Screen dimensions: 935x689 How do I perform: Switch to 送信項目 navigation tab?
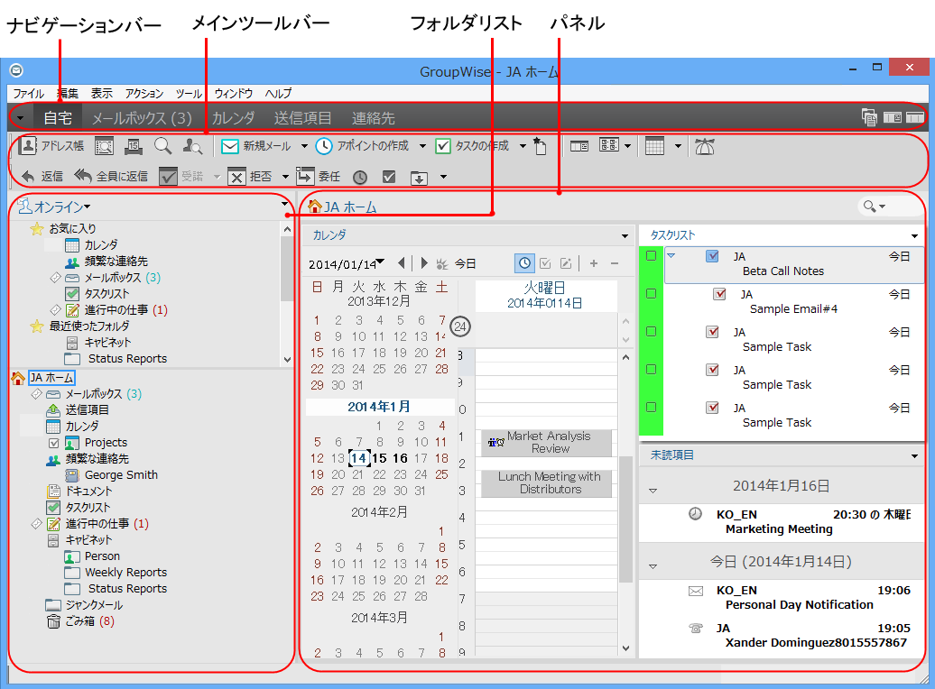tap(302, 118)
